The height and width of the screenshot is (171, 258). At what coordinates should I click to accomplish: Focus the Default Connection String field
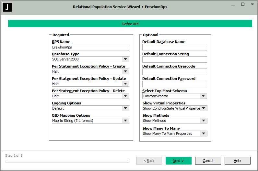(174, 59)
